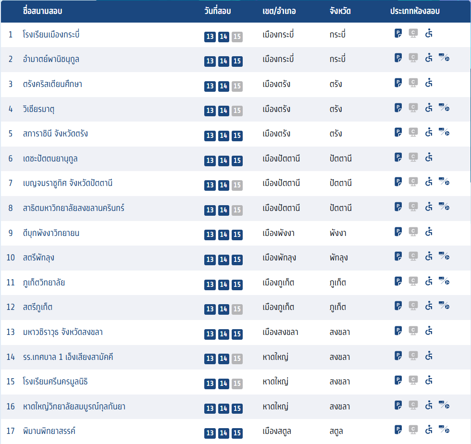This screenshot has width=471, height=444.
Task: Click wheelchair icon for โรงเรียนศรีนครมูลนิธิ
Action: [429, 380]
